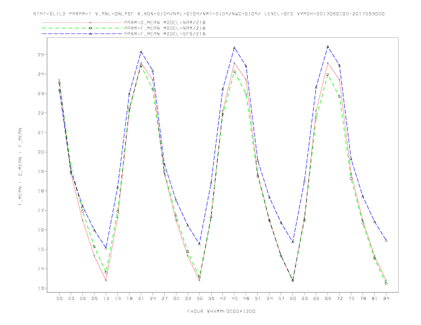Click y-axis tick label 17

(x=40, y=210)
